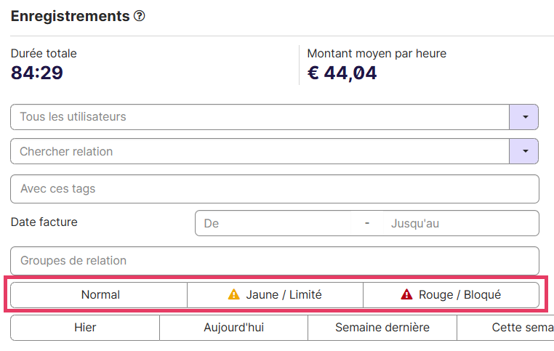Open the Tous les utilisateurs dropdown arrow
This screenshot has height=351, width=554.
(524, 117)
